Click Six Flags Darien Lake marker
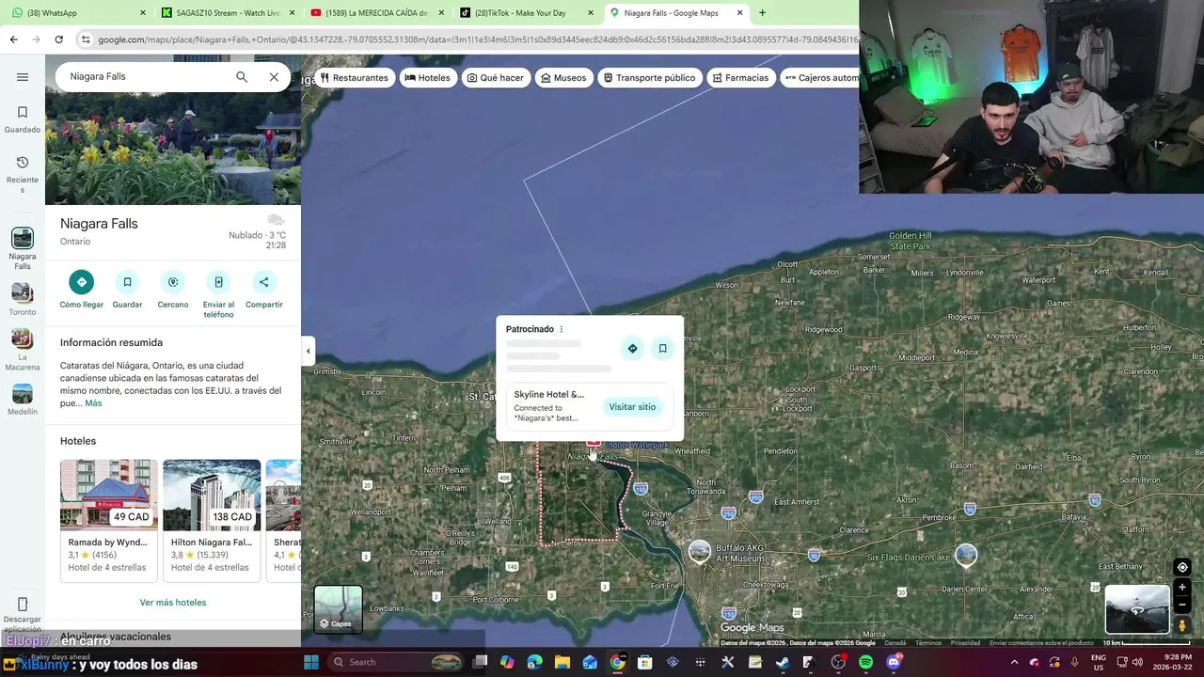 coord(966,556)
